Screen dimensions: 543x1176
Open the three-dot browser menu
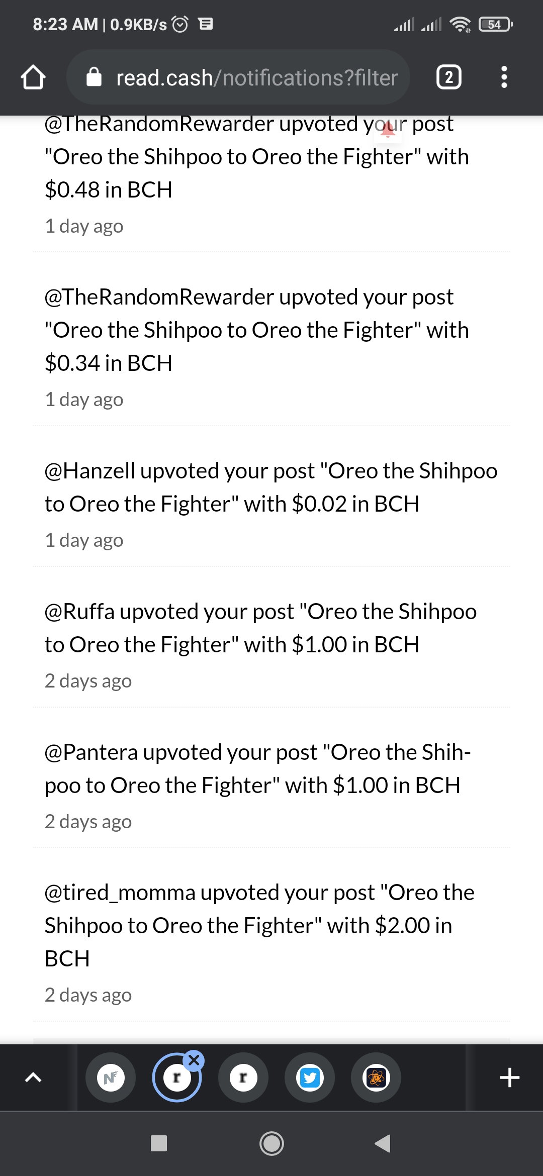[x=504, y=77]
